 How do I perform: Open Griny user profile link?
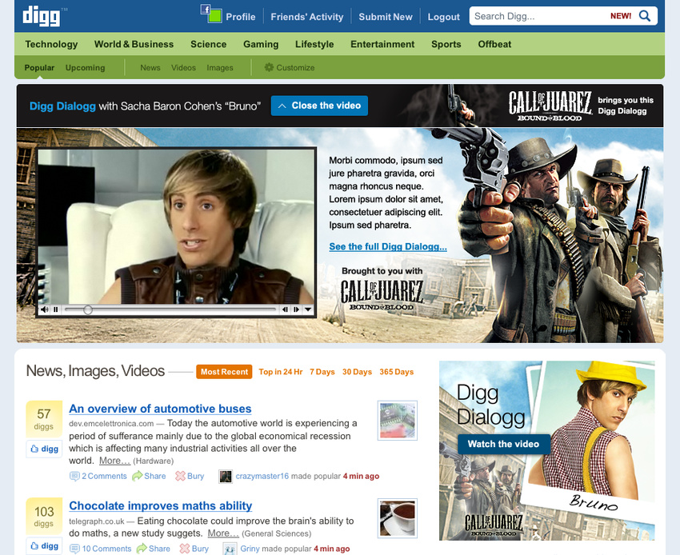coord(250,549)
